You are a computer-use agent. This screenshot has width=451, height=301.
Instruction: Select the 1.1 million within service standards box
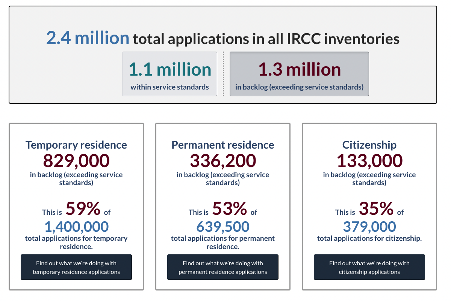[170, 74]
